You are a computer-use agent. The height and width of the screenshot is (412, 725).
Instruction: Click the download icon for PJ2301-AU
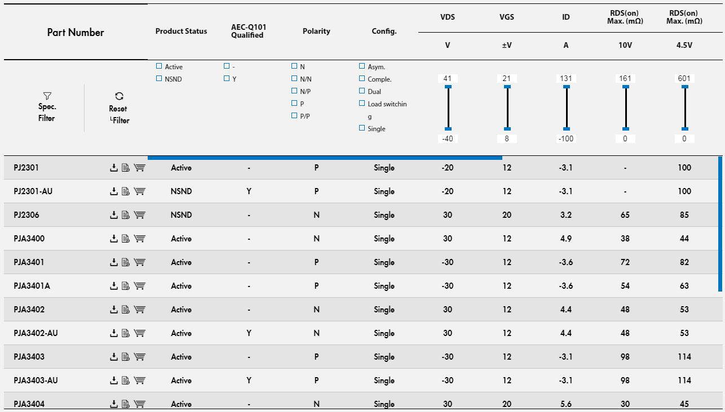point(114,191)
